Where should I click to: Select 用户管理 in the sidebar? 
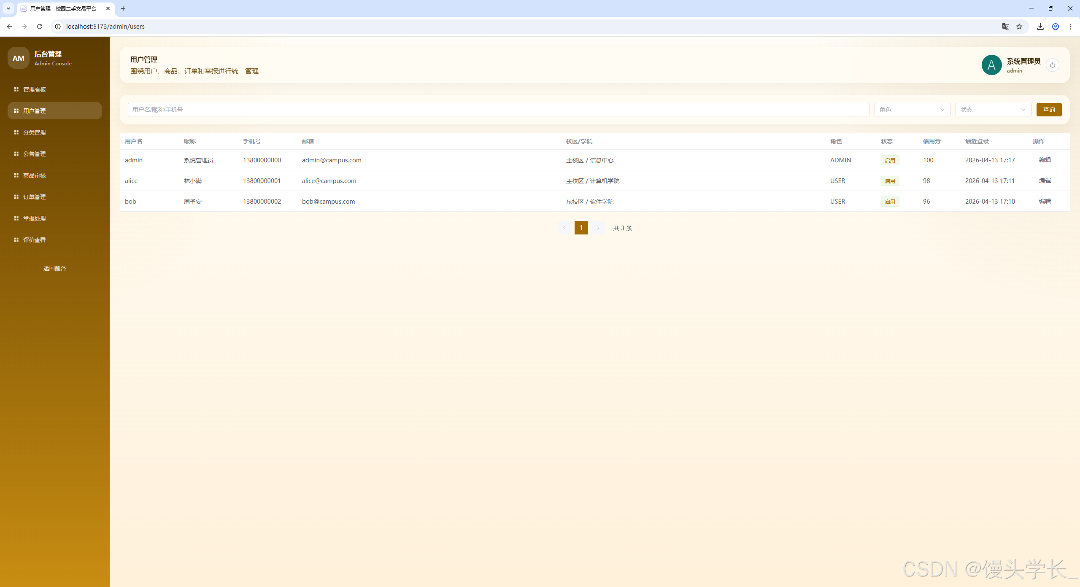55,111
